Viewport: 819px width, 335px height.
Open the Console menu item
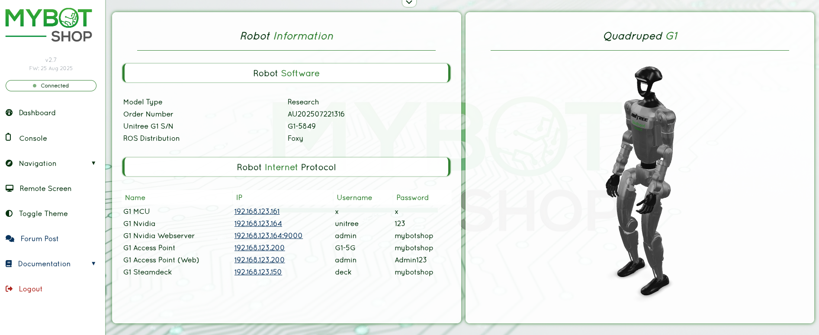pyautogui.click(x=33, y=139)
